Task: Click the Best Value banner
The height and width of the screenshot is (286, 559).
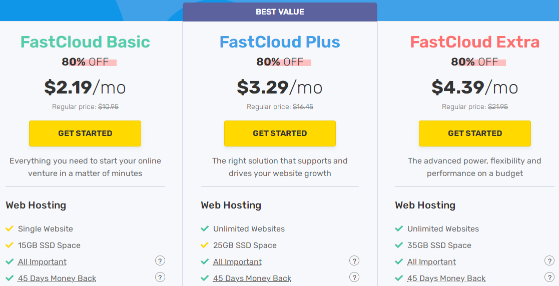Action: coord(280,12)
